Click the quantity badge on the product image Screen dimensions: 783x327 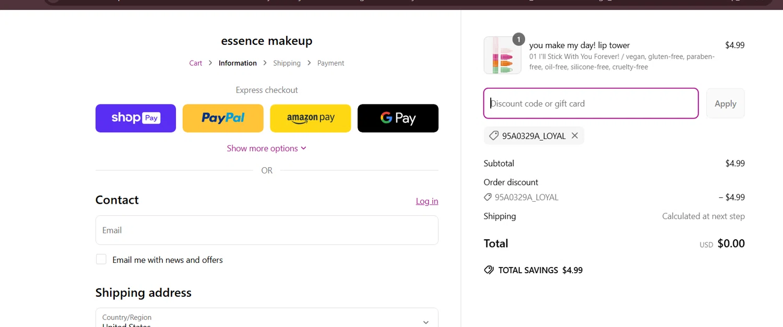pos(518,39)
